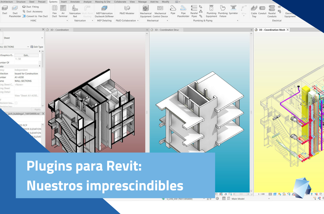Select the Duct tool
The image size is (324, 214).
point(4,10)
